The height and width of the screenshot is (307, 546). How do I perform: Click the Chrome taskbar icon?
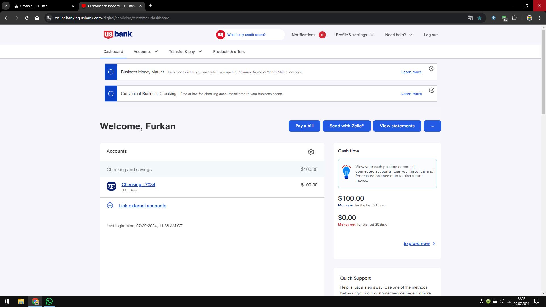coord(35,301)
